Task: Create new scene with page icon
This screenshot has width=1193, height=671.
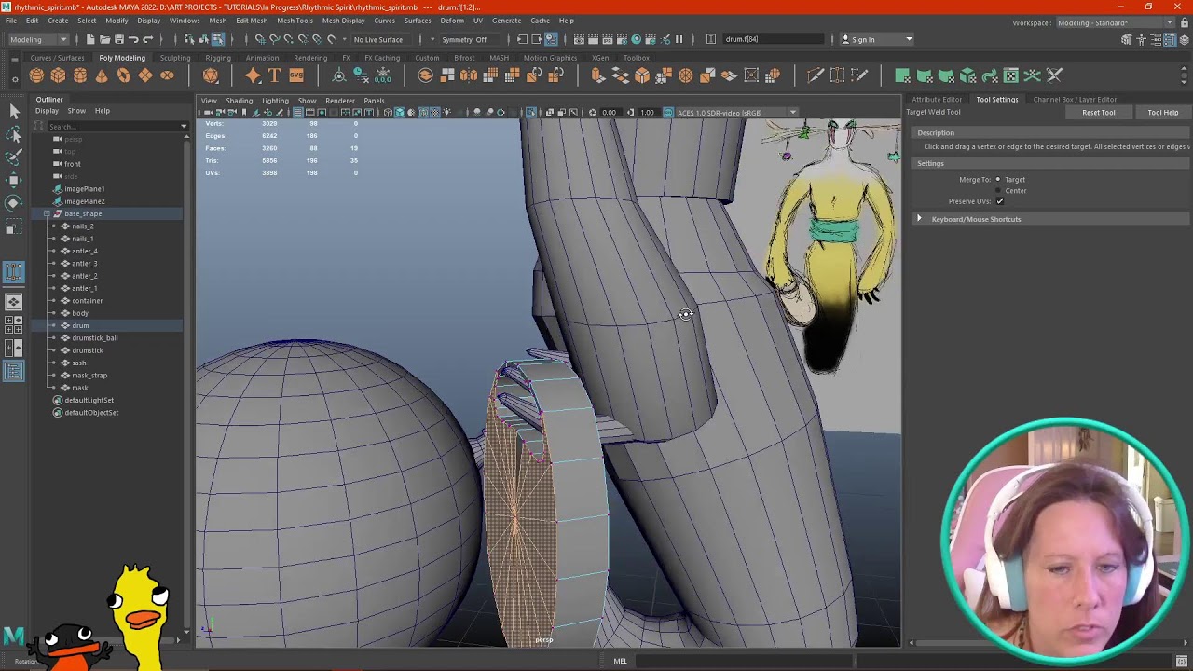Action: click(x=90, y=39)
